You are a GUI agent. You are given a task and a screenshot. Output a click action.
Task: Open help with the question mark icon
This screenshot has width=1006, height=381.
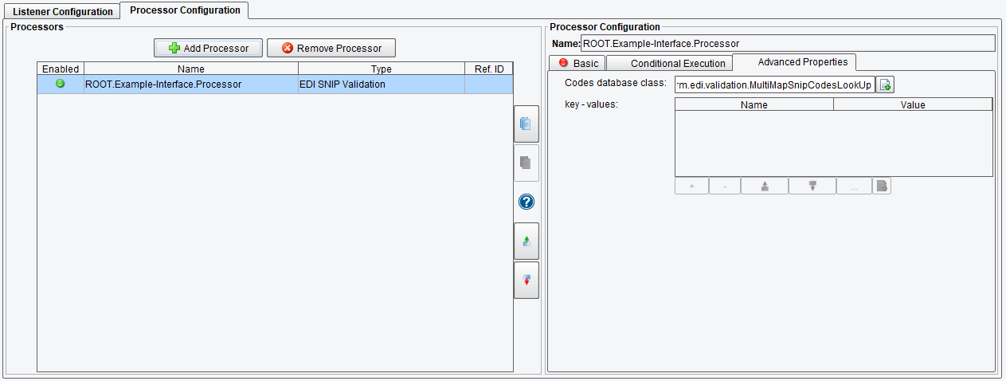pyautogui.click(x=526, y=202)
